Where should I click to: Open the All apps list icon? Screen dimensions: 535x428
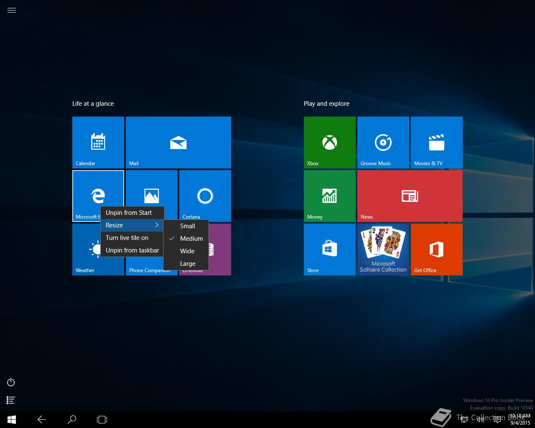11,400
